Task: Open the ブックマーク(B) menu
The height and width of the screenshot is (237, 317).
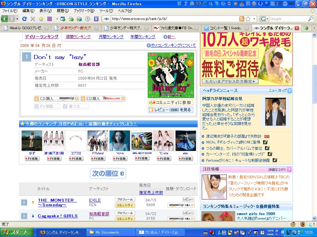Action: point(84,11)
